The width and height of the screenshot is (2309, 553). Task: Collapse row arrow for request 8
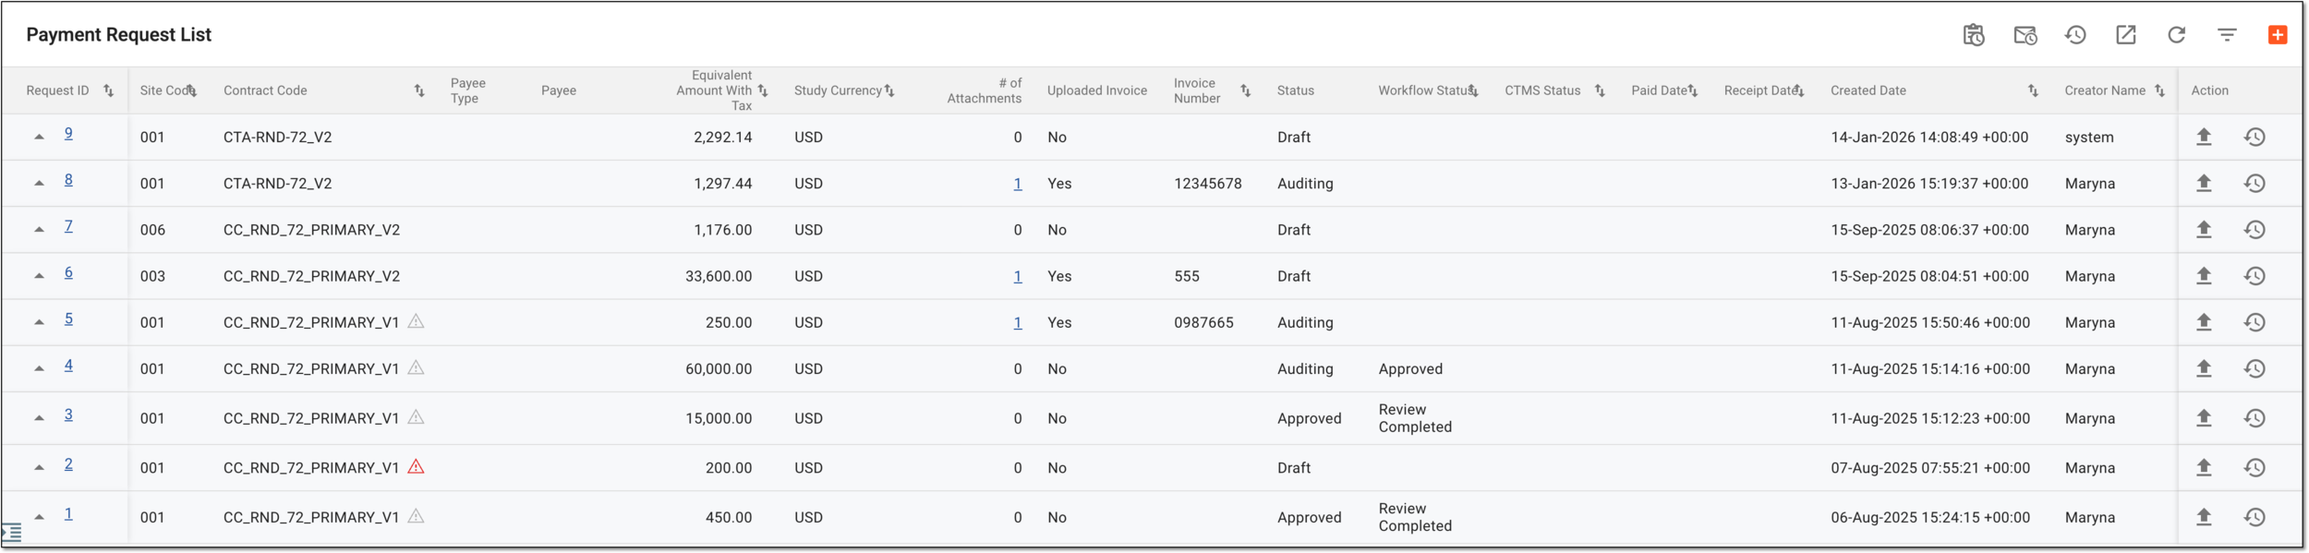pyautogui.click(x=39, y=183)
